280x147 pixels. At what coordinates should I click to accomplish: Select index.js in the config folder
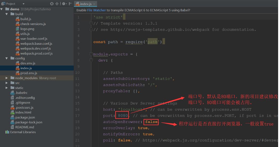[37, 68]
